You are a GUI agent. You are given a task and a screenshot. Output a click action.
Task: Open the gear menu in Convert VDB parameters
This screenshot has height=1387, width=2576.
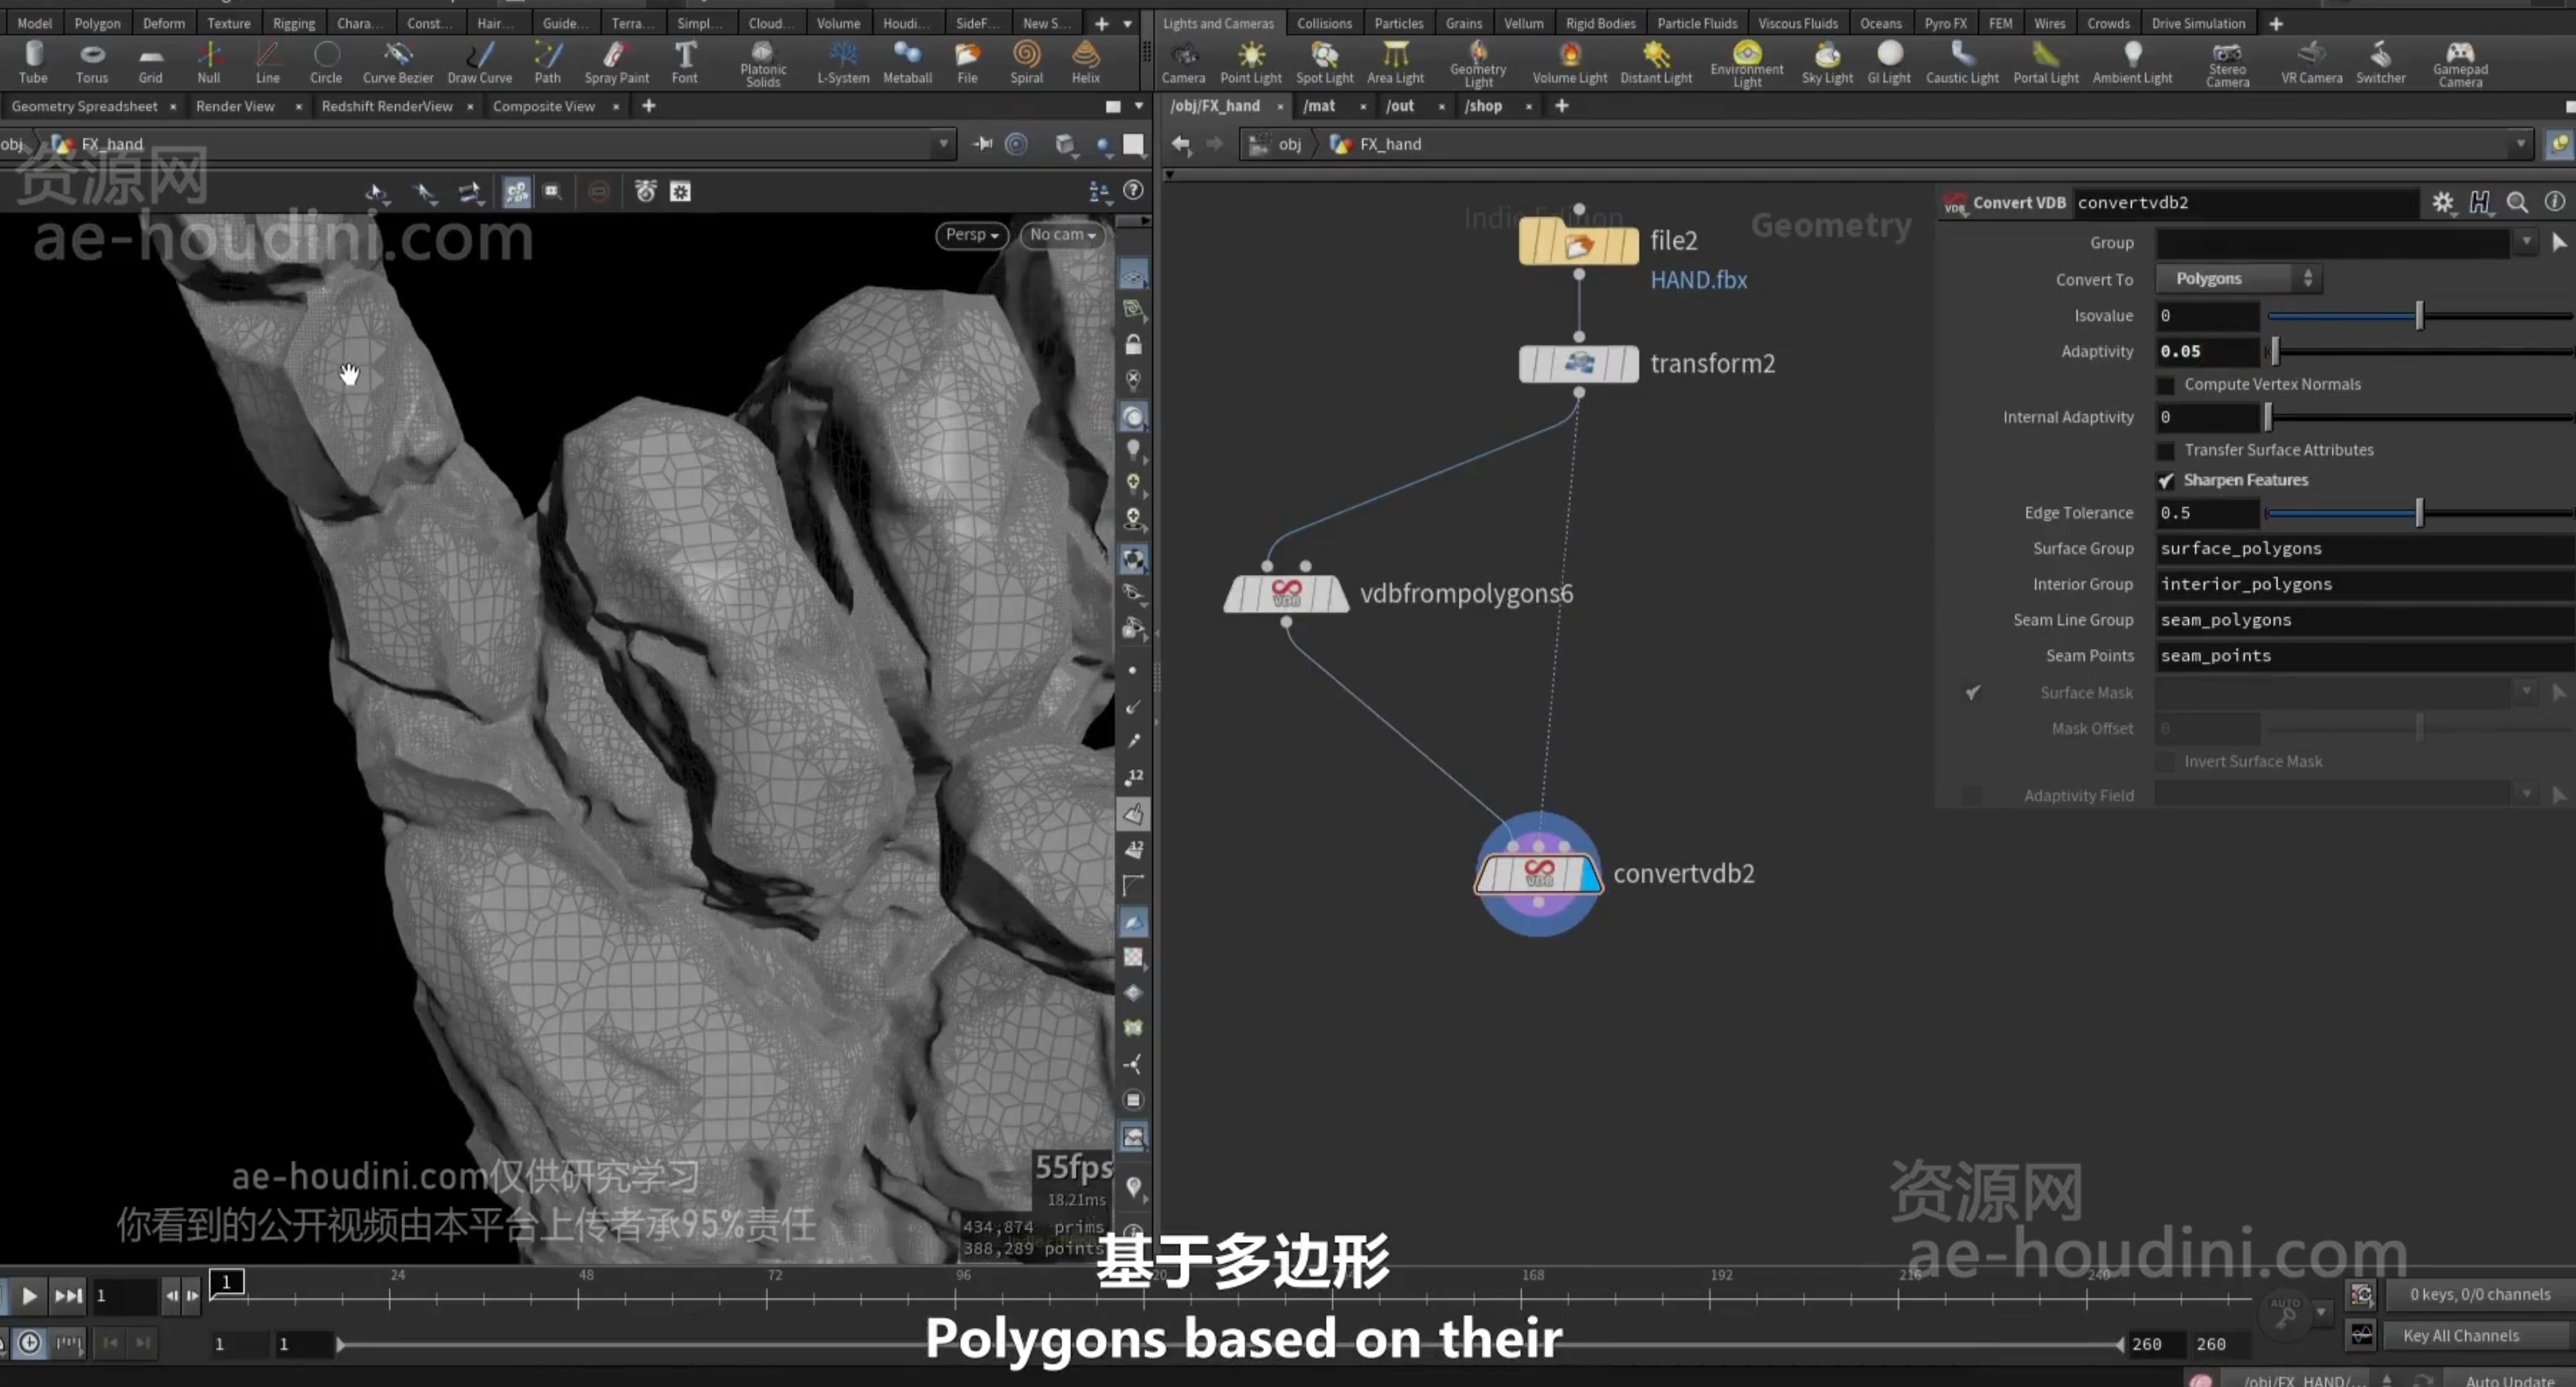coord(2443,203)
